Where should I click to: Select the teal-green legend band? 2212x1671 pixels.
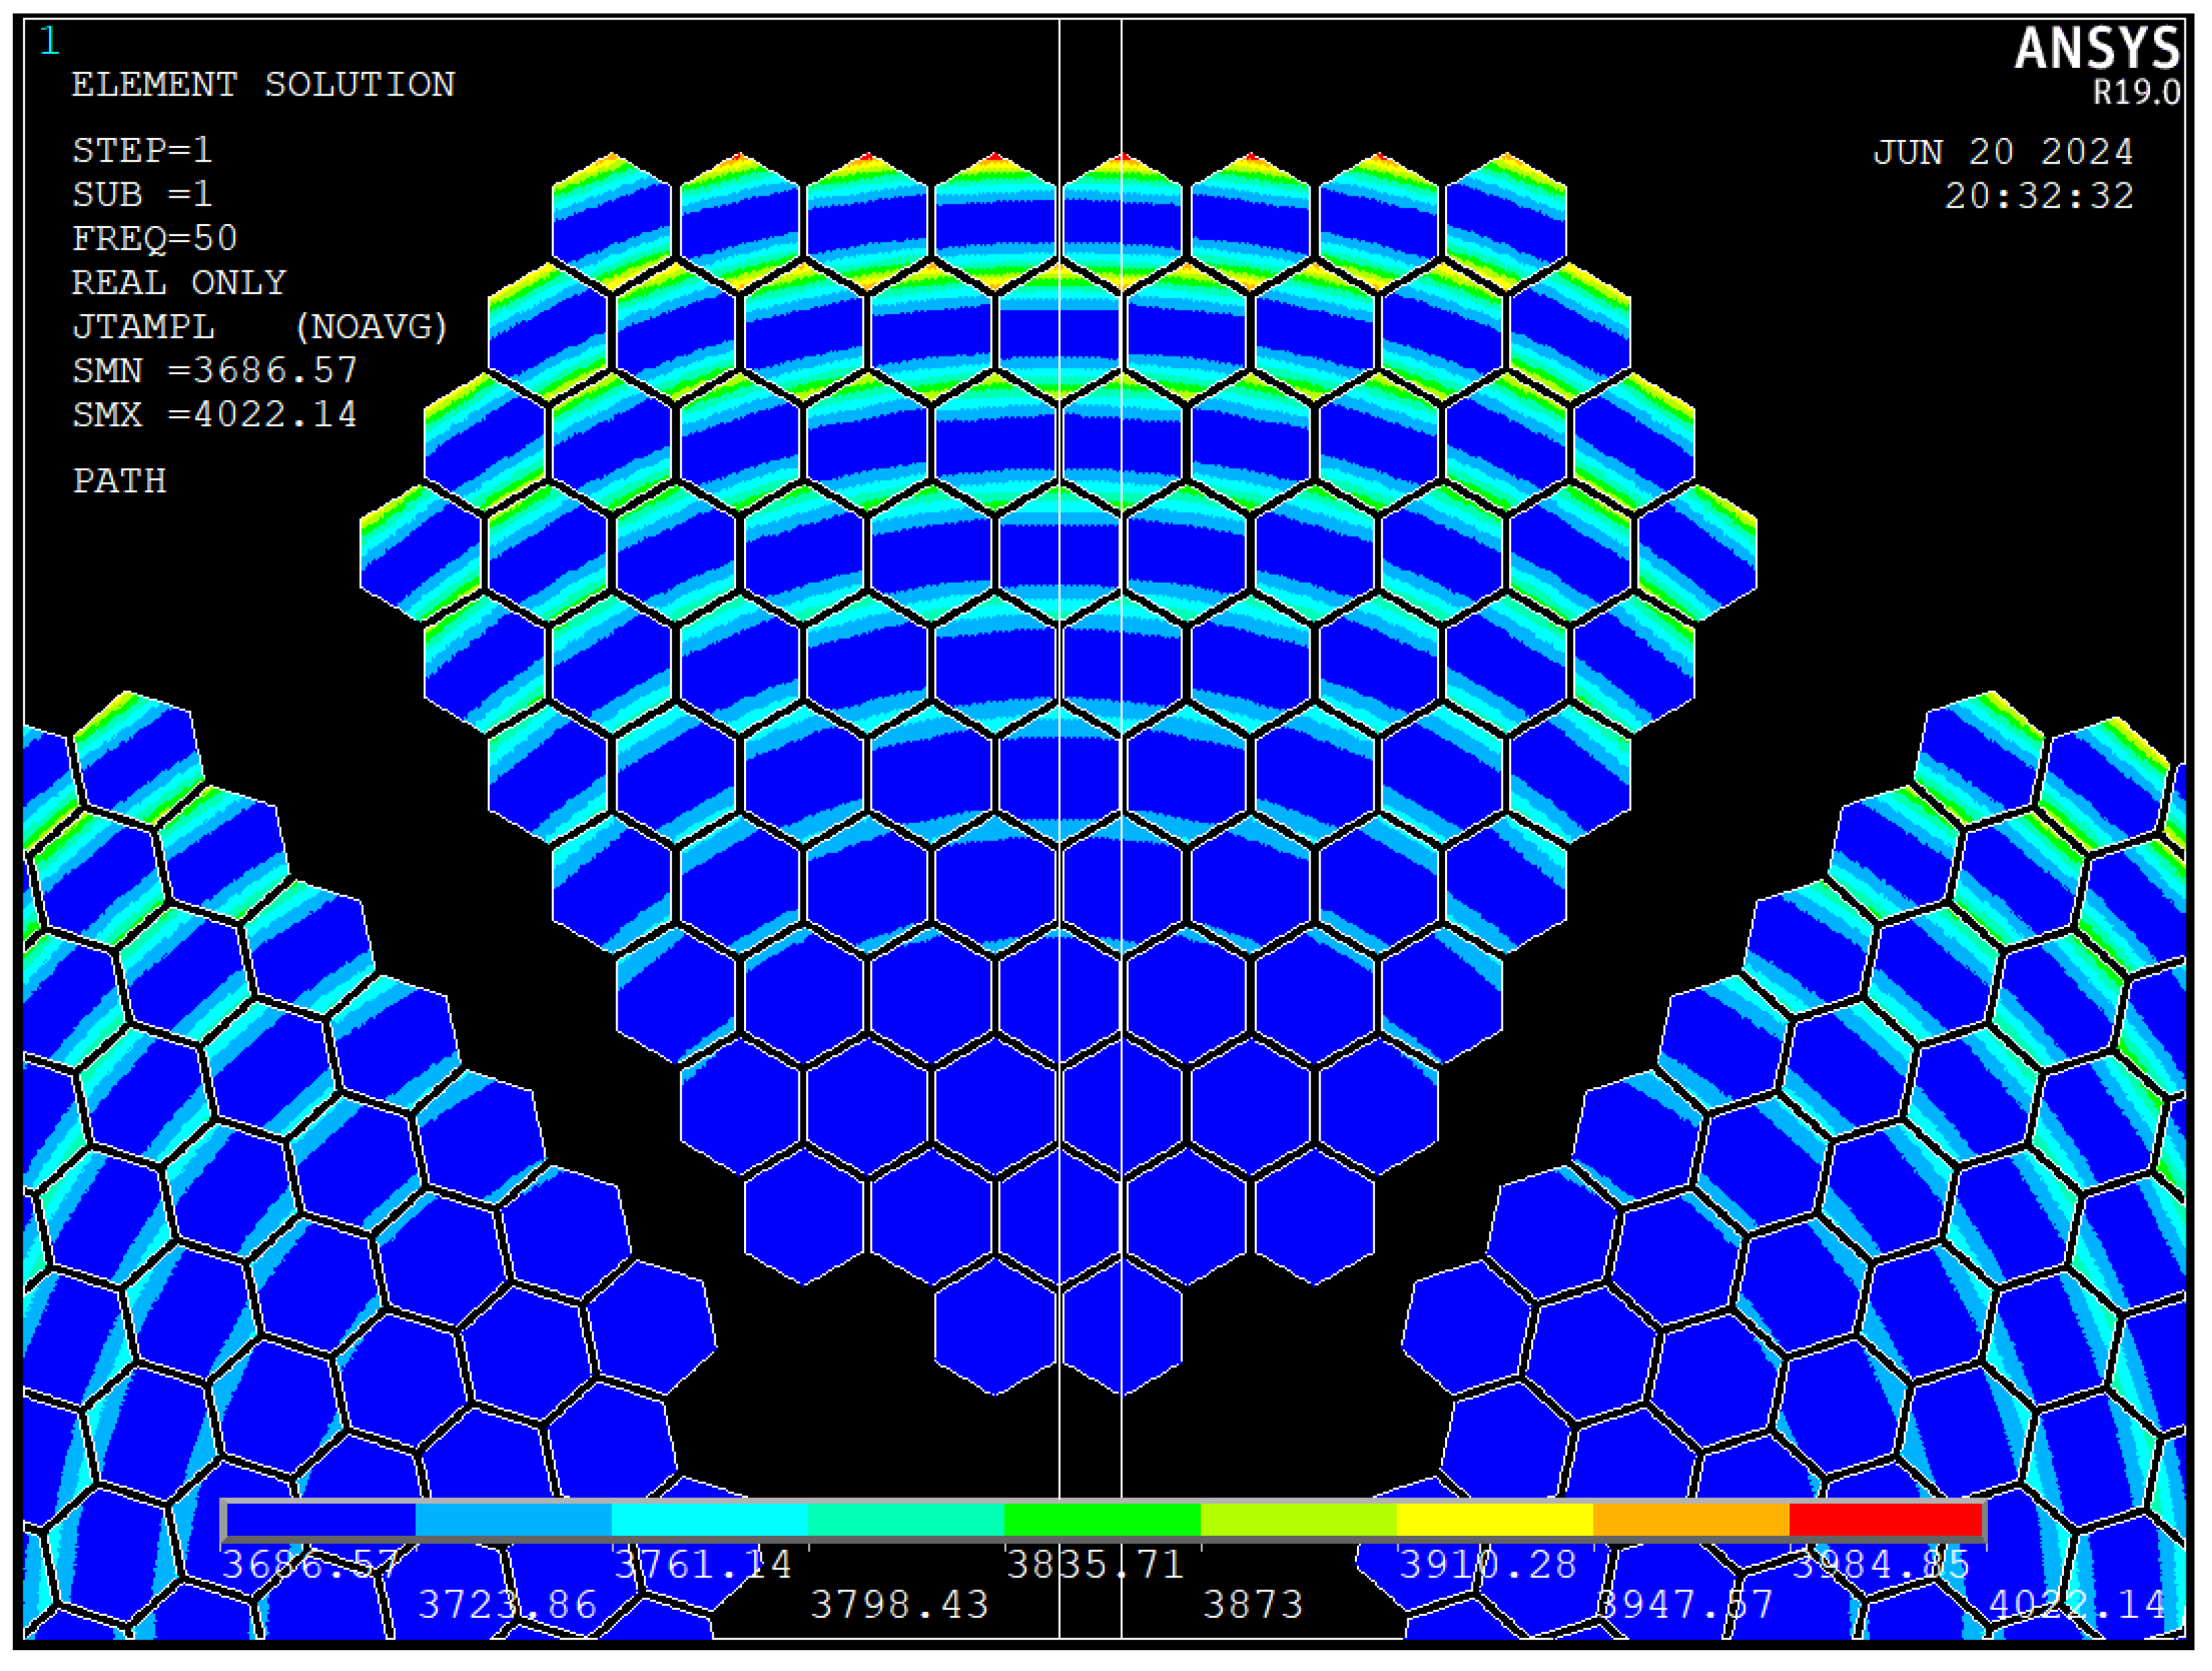[x=906, y=1520]
